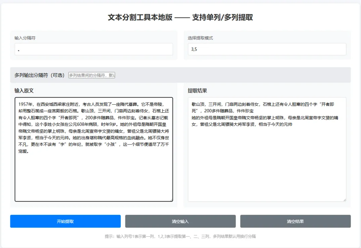Click inside the 输入原文 text area
The width and height of the screenshot is (361, 248).
[94, 149]
